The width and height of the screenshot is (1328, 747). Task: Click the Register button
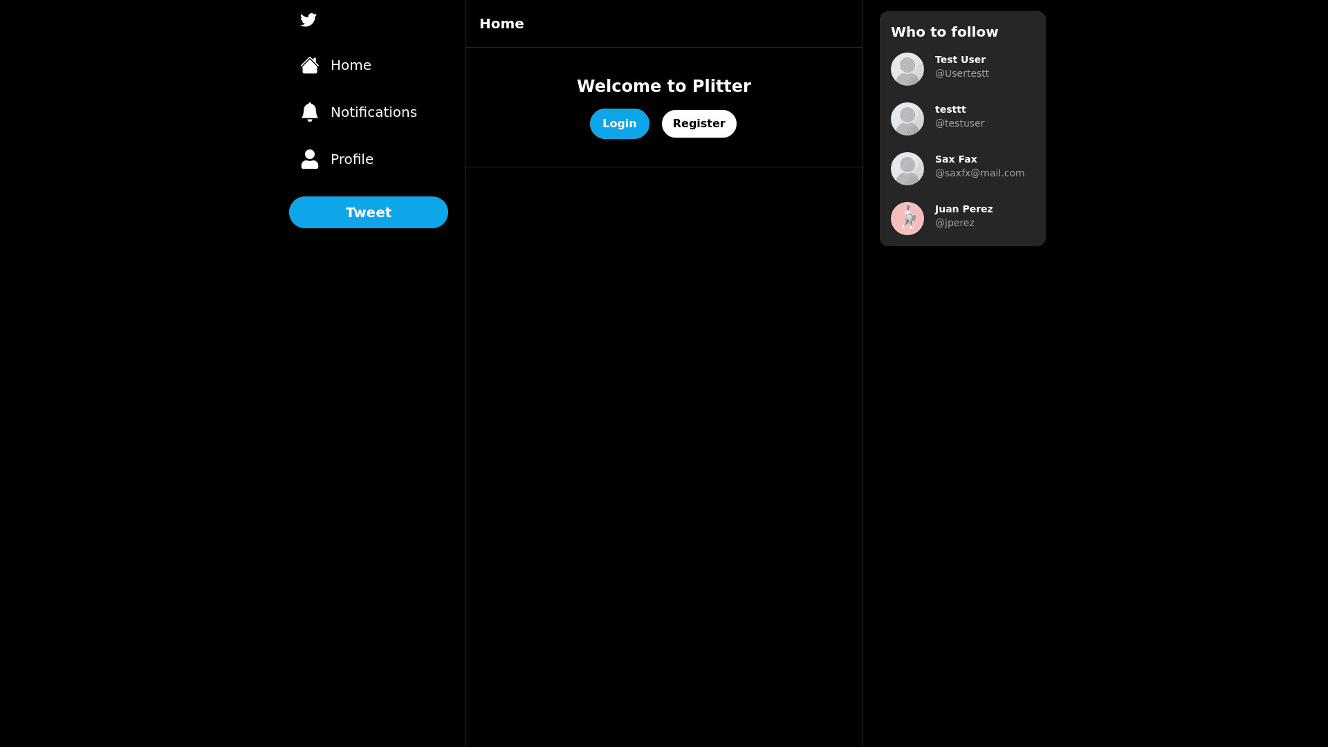699,124
